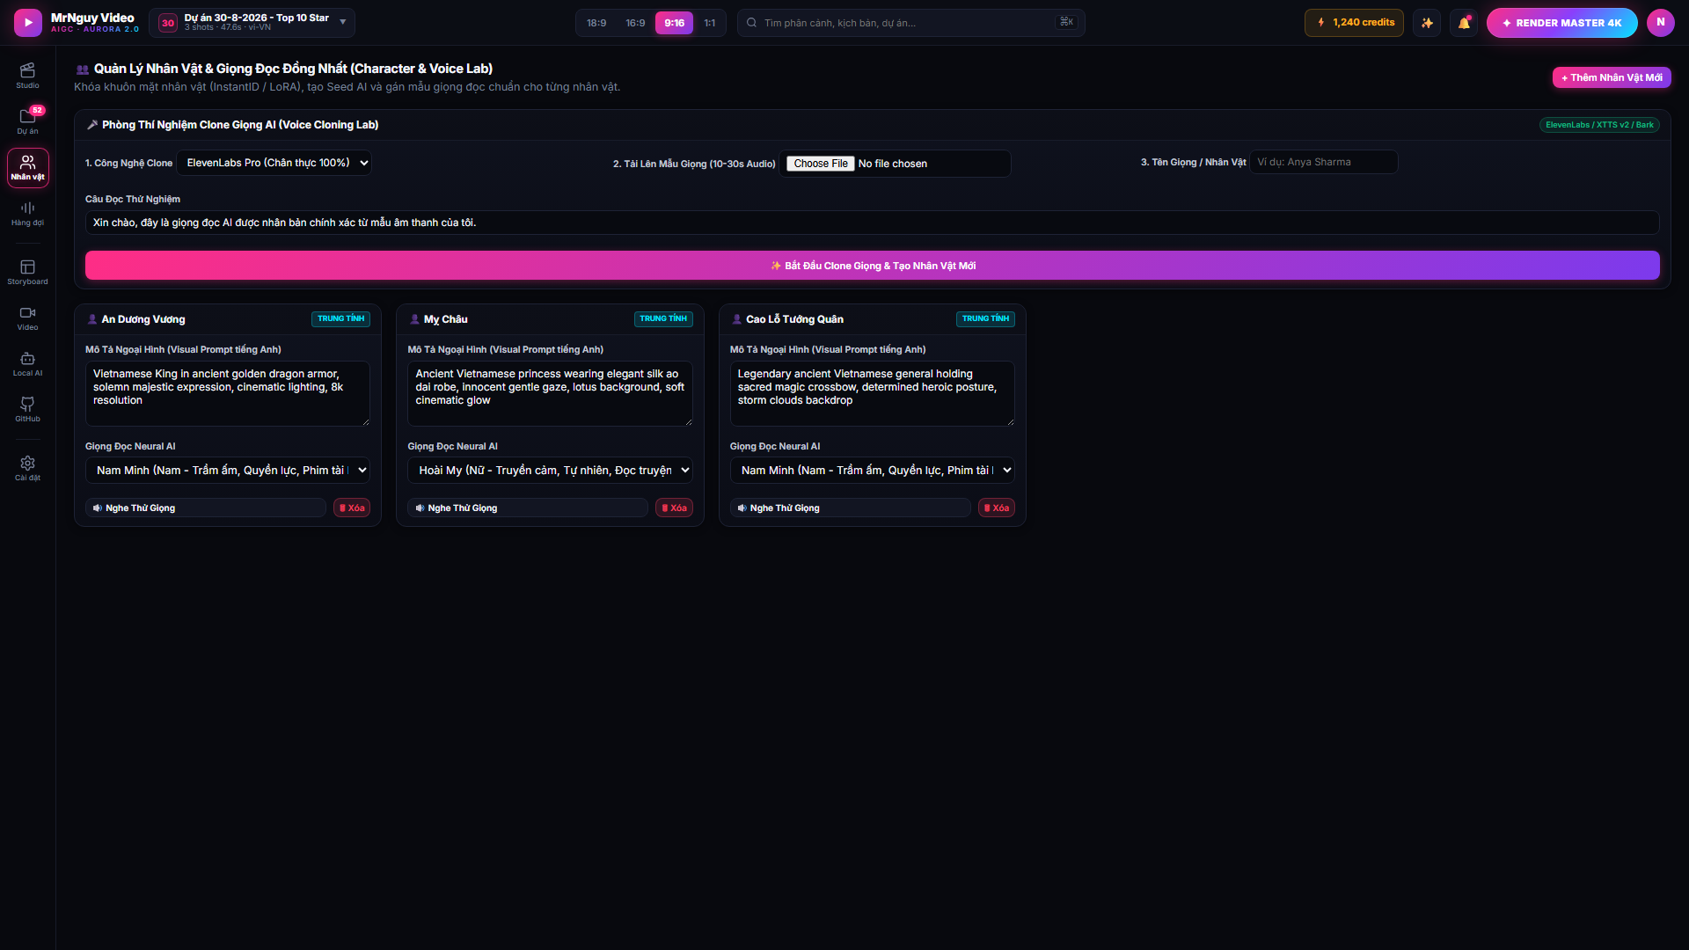Click the 1,240 credits badge
Image resolution: width=1689 pixels, height=950 pixels.
[1354, 23]
